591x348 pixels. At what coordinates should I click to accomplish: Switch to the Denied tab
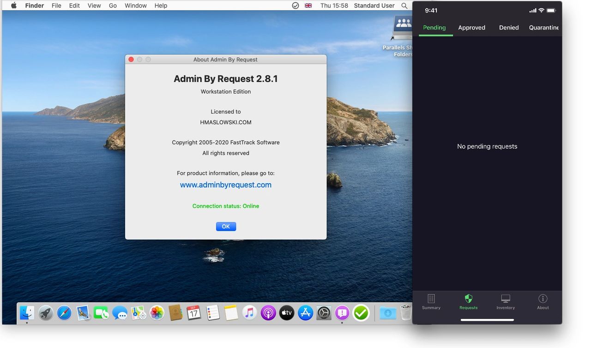(509, 28)
